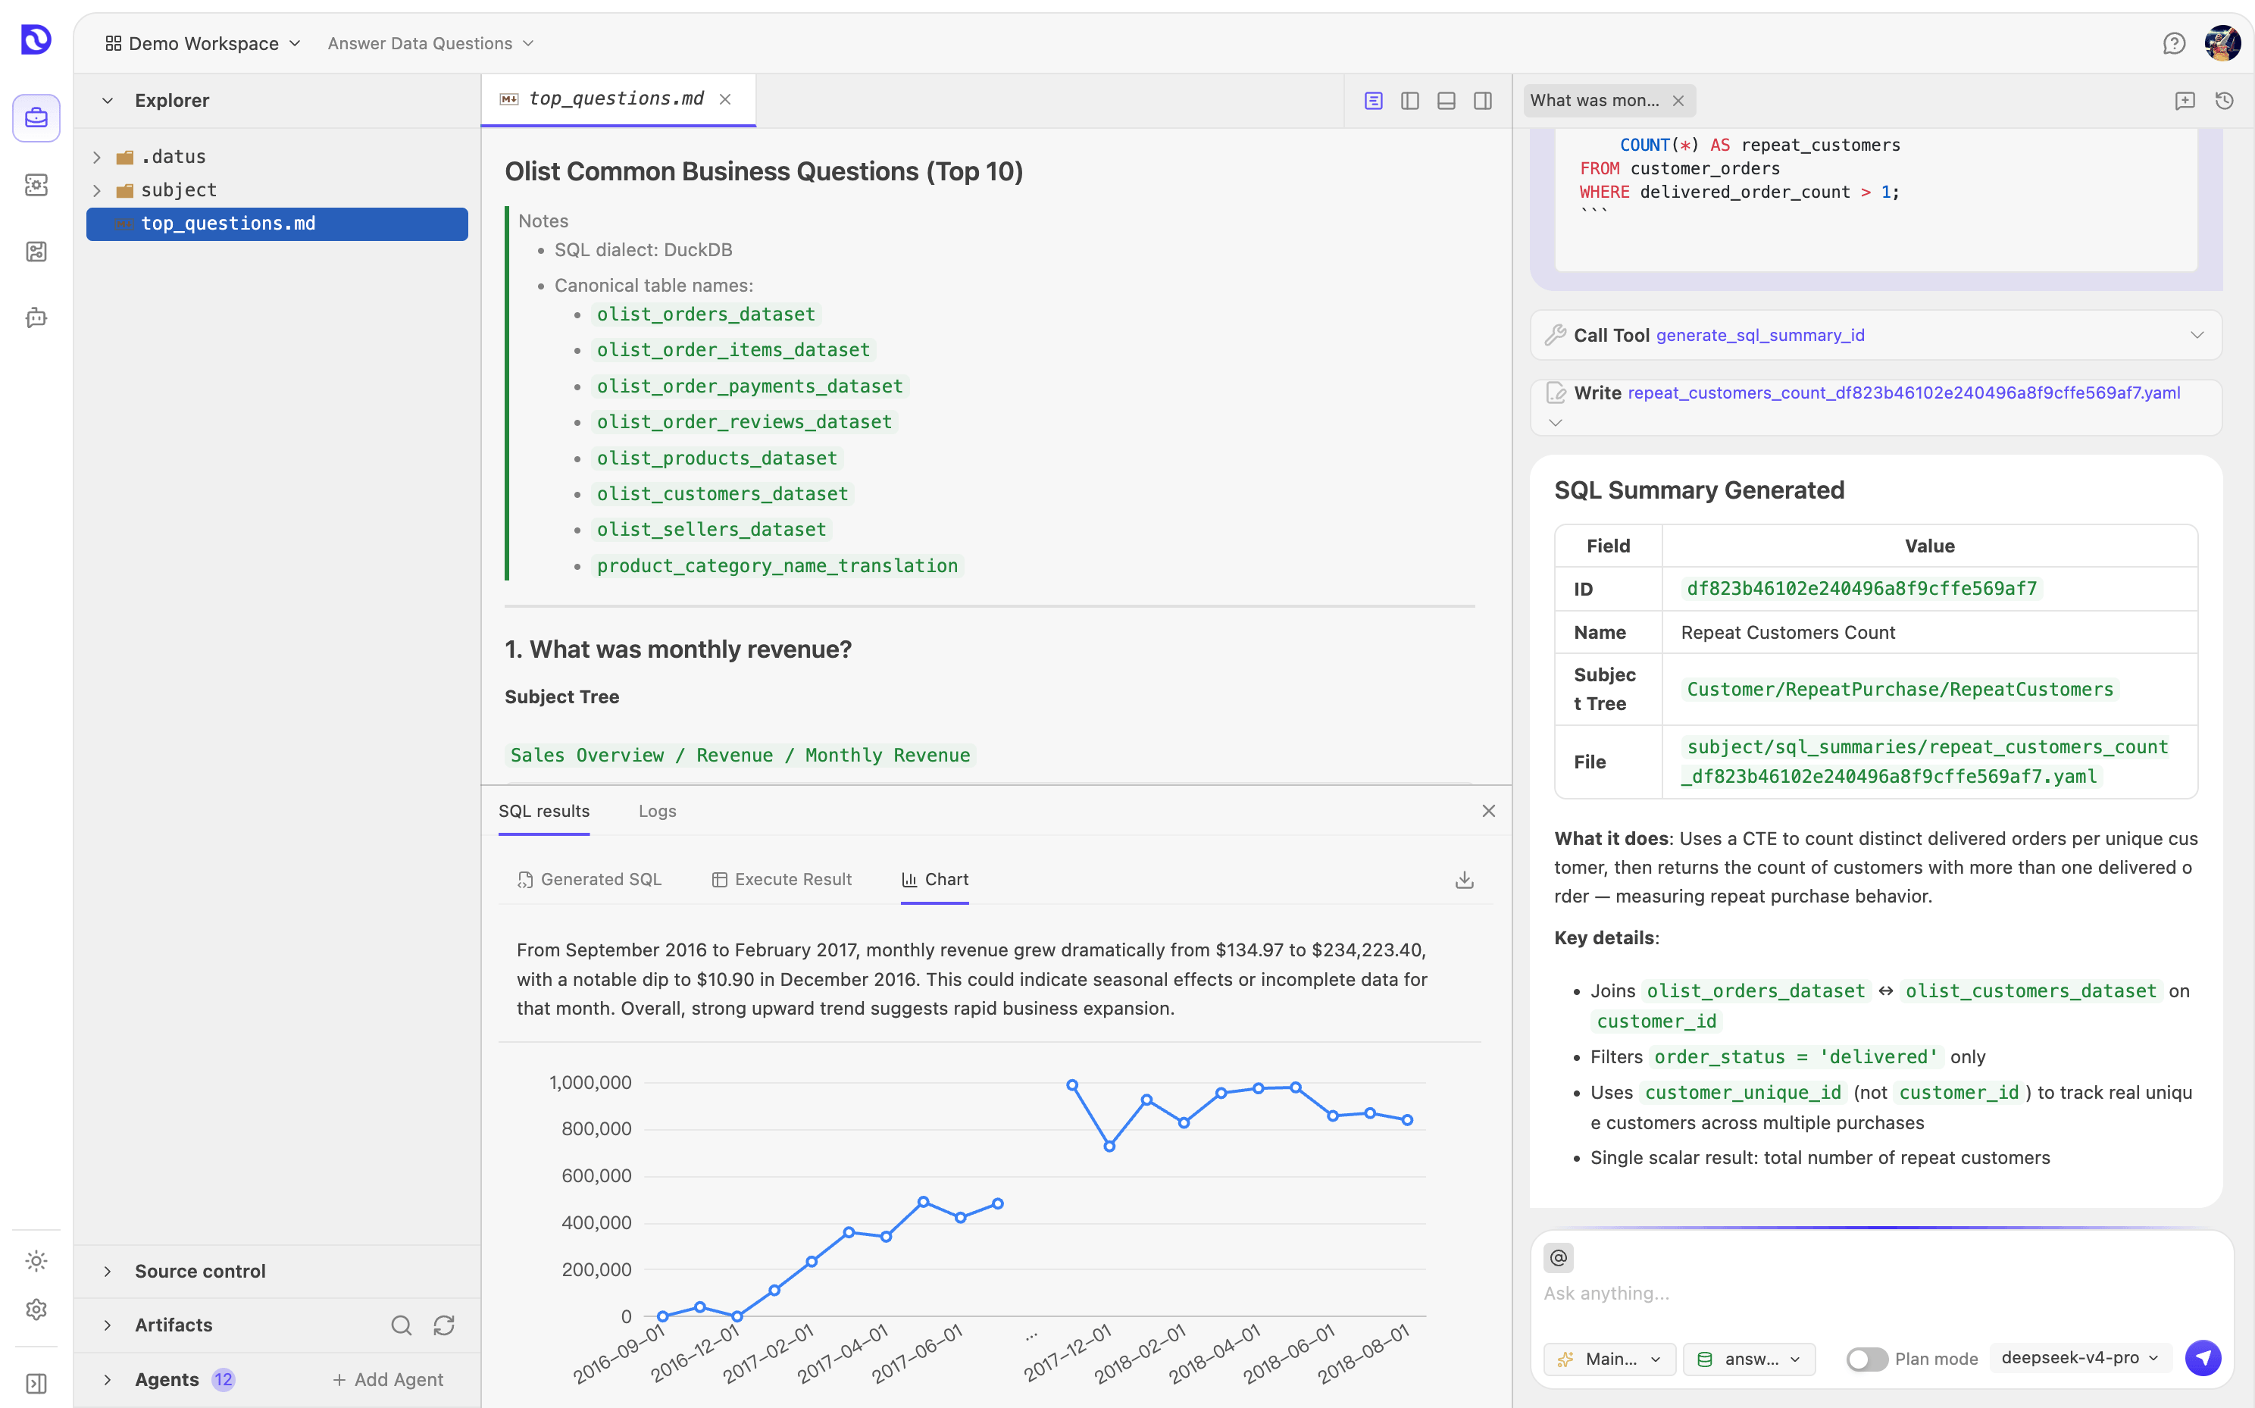Expand the subject folder

(x=97, y=191)
